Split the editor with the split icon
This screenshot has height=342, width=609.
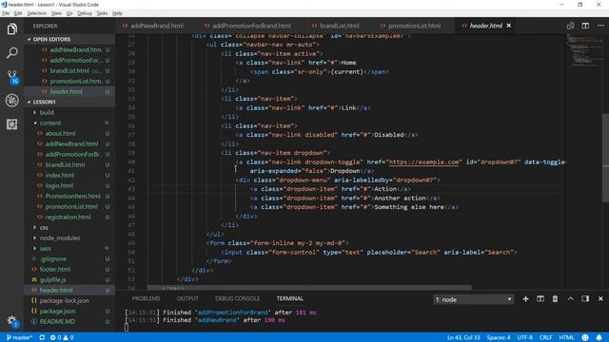[585, 26]
